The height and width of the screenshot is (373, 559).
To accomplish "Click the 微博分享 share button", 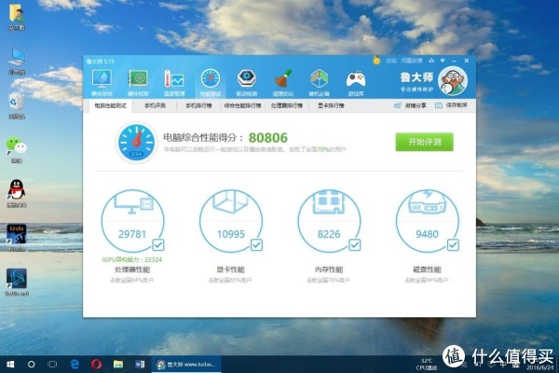I will click(x=410, y=105).
